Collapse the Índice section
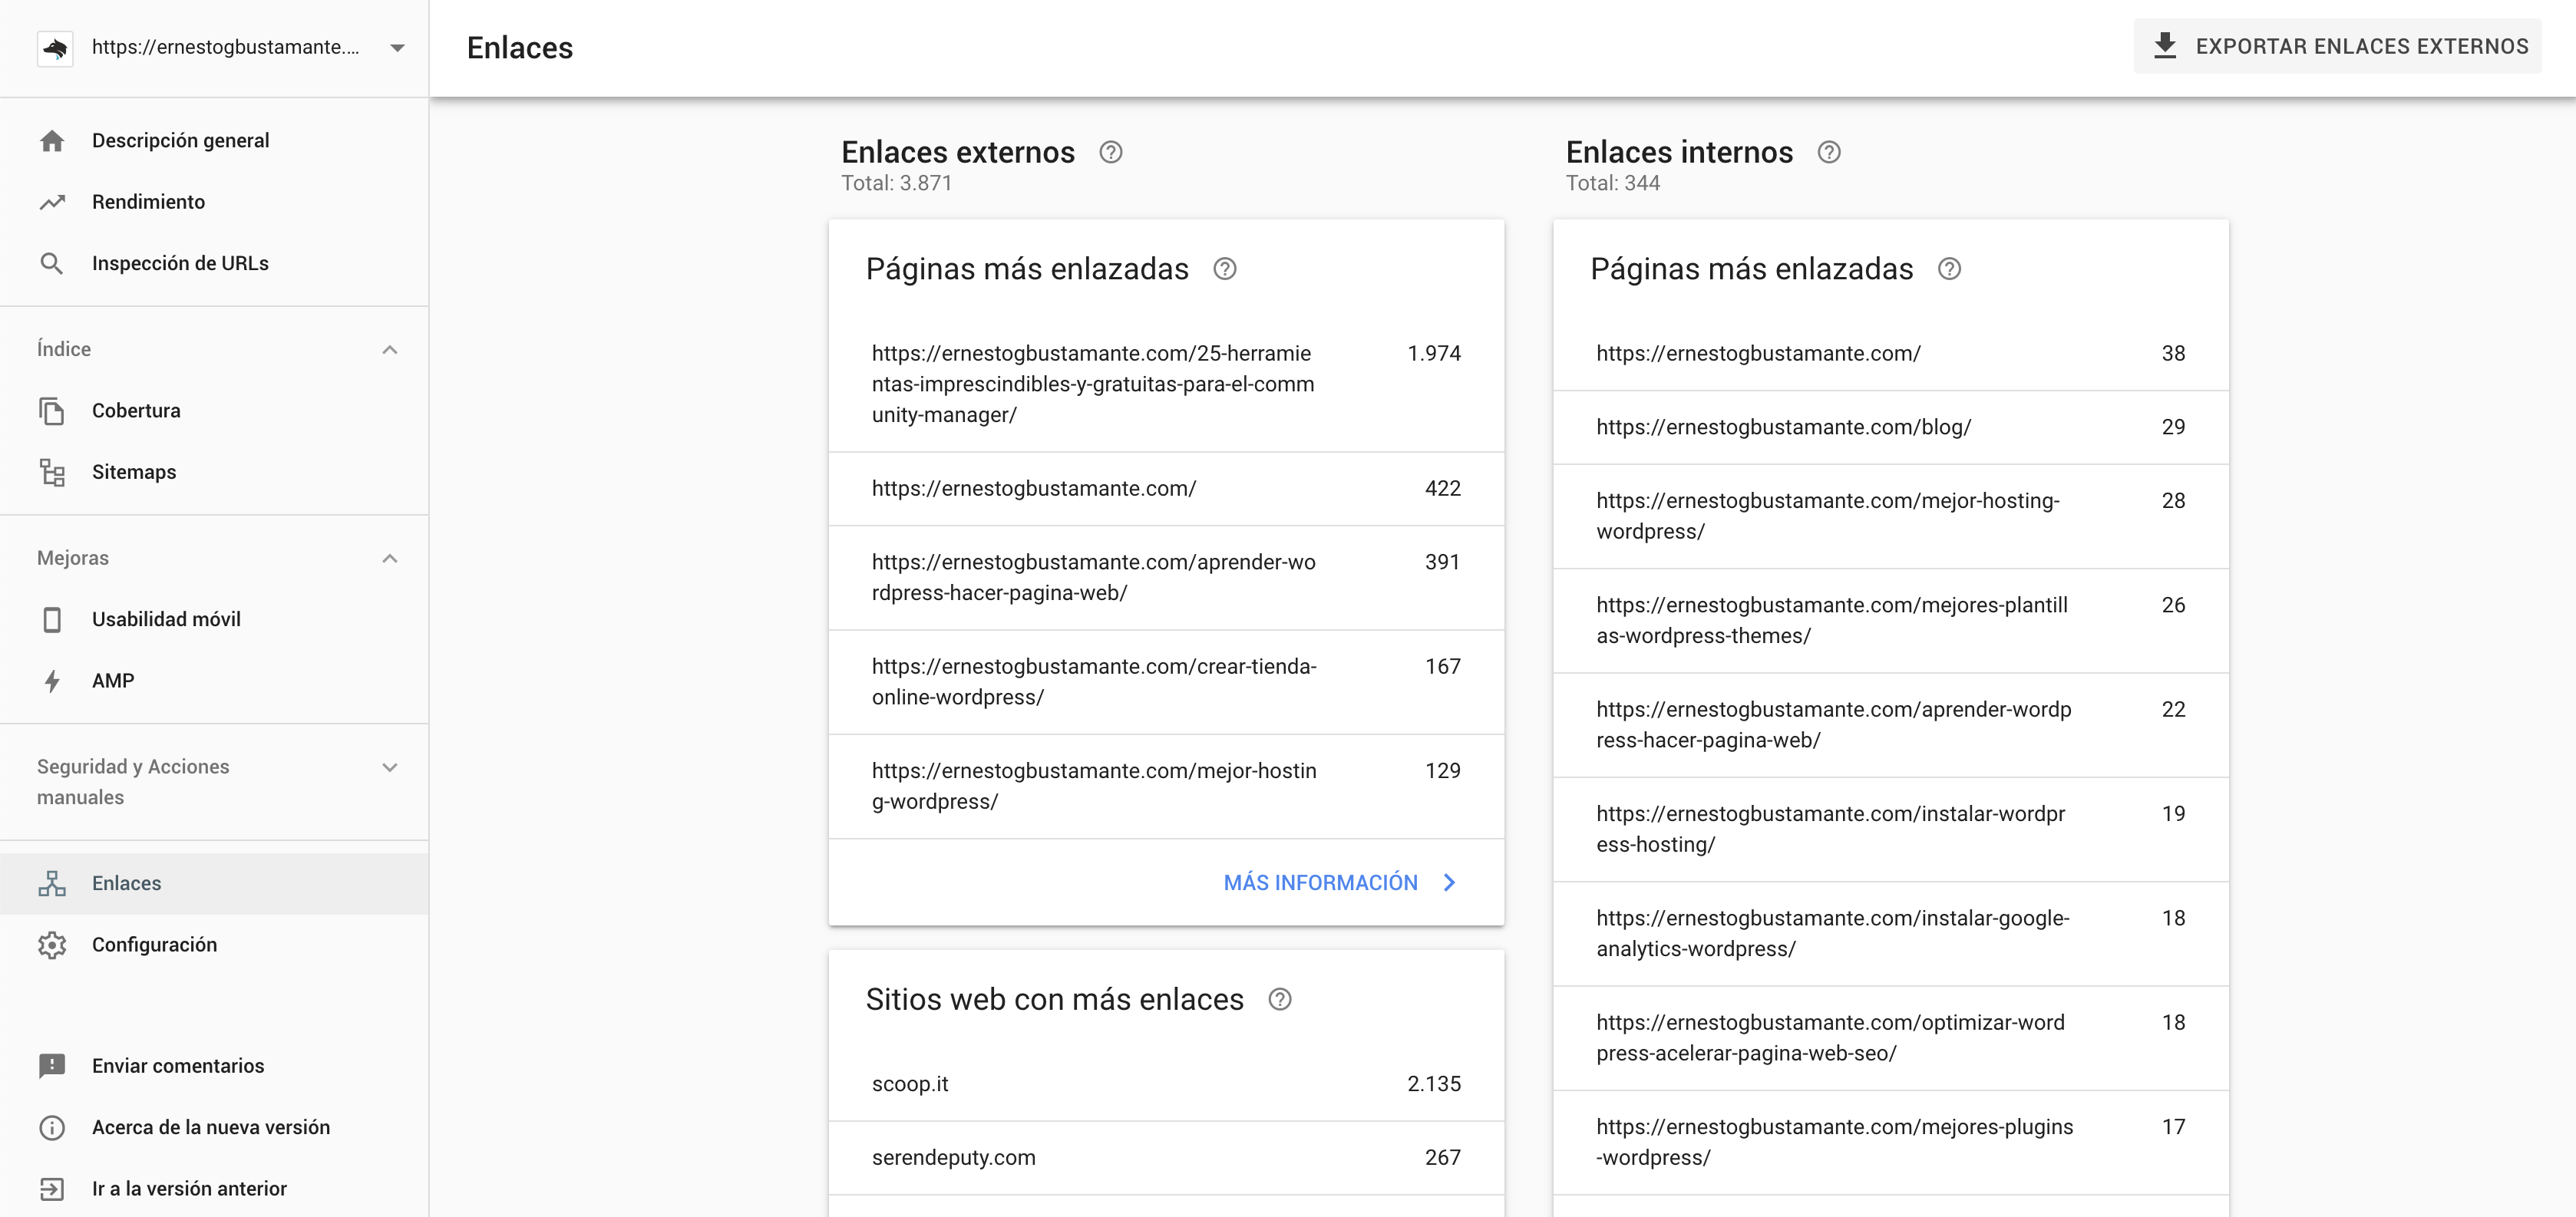This screenshot has height=1217, width=2576. pos(390,350)
